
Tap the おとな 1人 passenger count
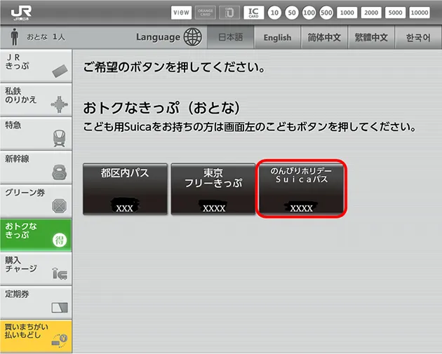coord(46,37)
